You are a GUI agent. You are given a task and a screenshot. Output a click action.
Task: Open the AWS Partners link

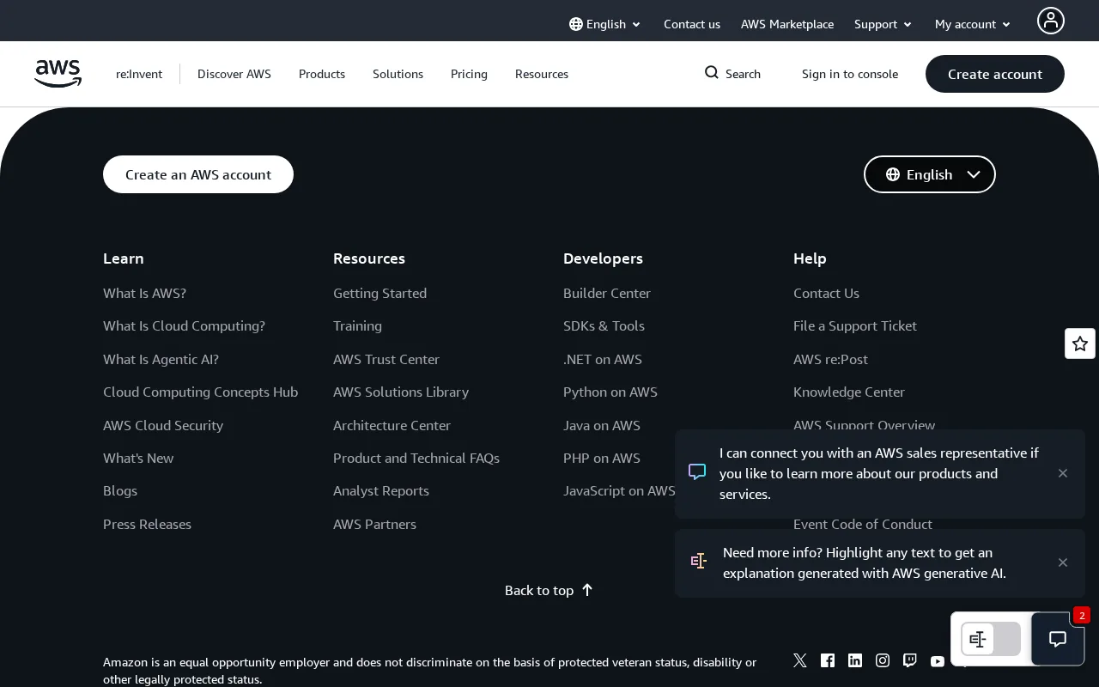tap(374, 524)
